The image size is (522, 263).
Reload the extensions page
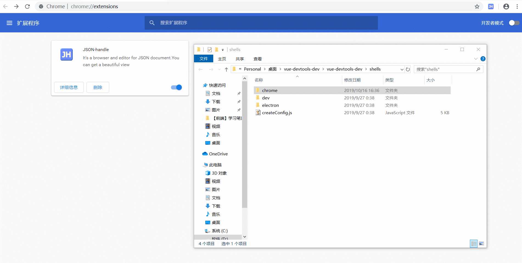click(27, 7)
